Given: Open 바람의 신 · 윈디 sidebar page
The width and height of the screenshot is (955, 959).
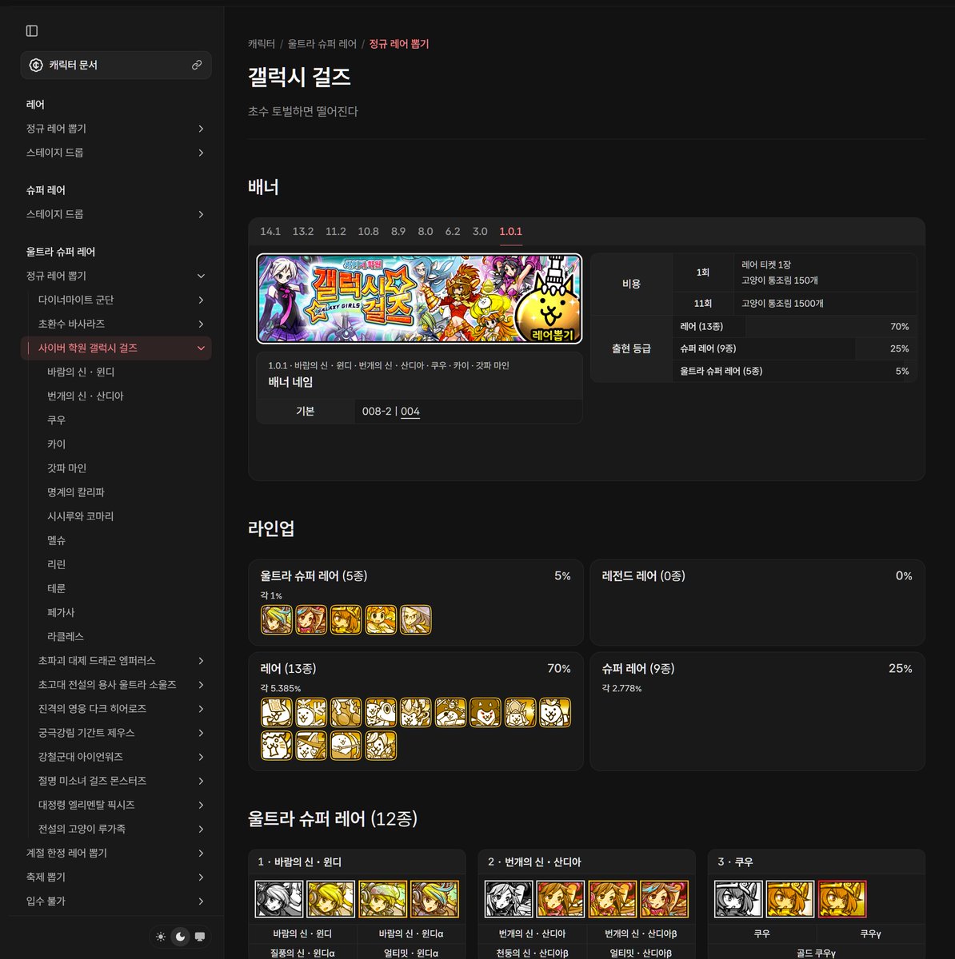Looking at the screenshot, I should 81,372.
